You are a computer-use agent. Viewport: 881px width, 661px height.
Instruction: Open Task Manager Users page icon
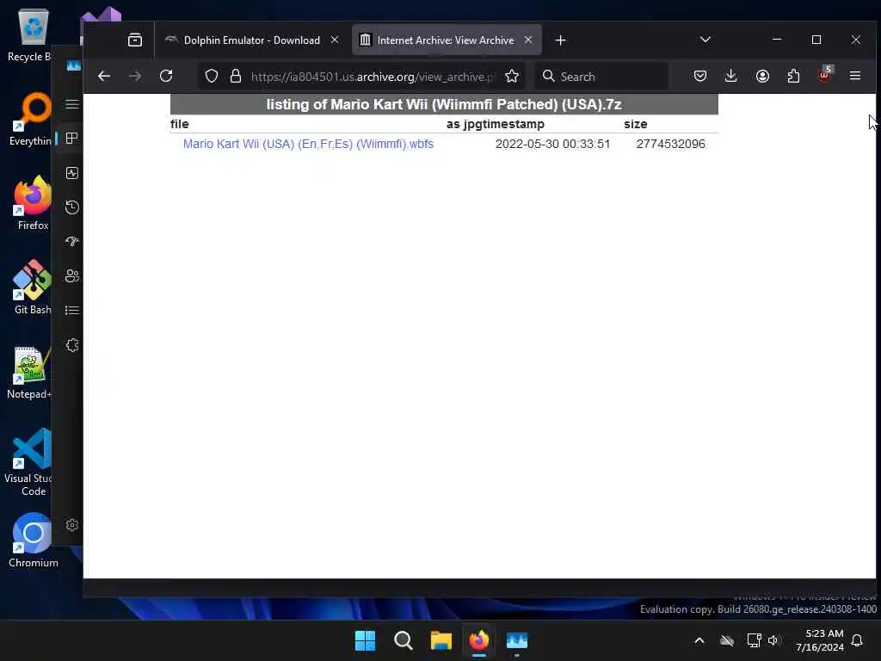[72, 276]
